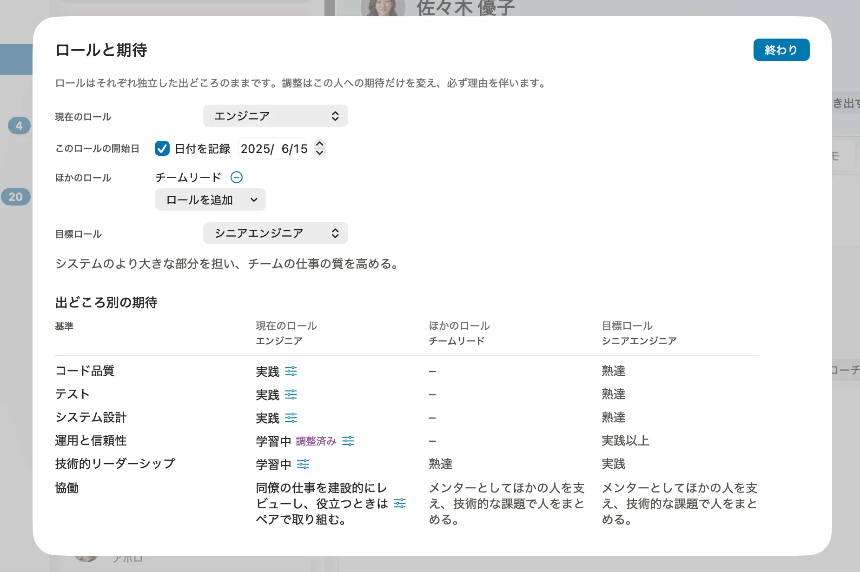Click 学習中 in the 技術的リーダーシップ row
The width and height of the screenshot is (860, 572).
click(273, 464)
